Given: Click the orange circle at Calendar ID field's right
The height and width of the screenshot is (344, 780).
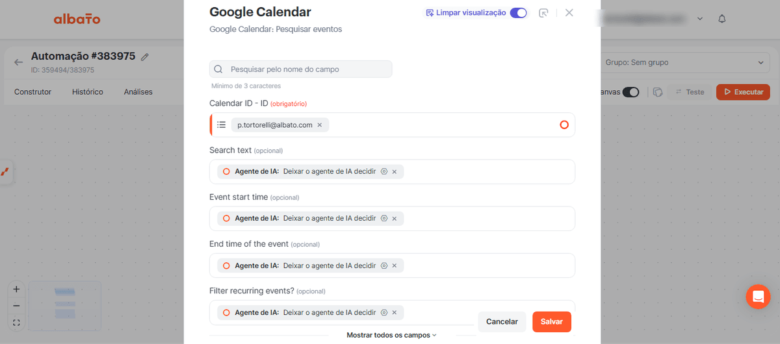Looking at the screenshot, I should 564,125.
